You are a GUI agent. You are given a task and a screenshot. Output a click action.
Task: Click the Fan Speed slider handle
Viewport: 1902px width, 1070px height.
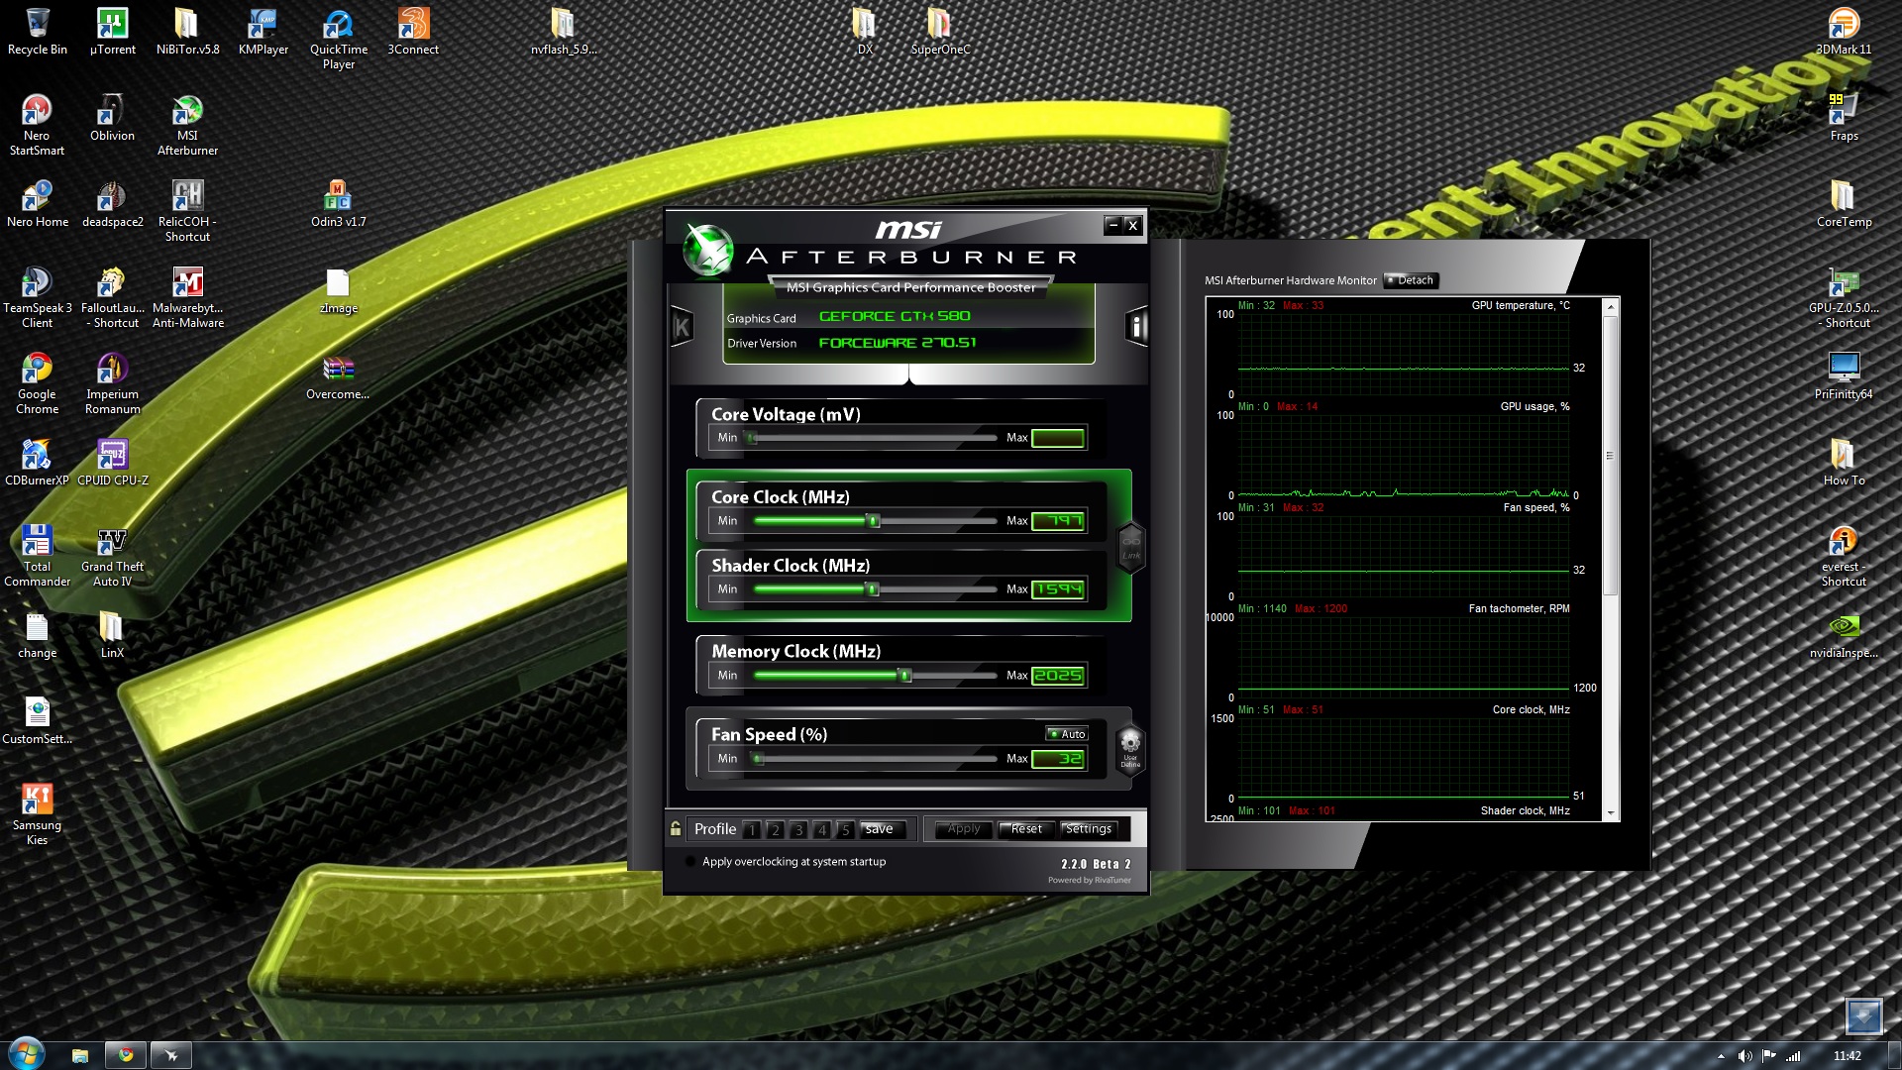(758, 760)
